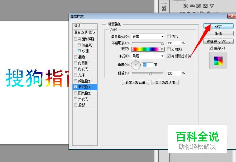The width and height of the screenshot is (236, 162).
Task: Open the gradient picker dropdown arrow
Action: 162,49
